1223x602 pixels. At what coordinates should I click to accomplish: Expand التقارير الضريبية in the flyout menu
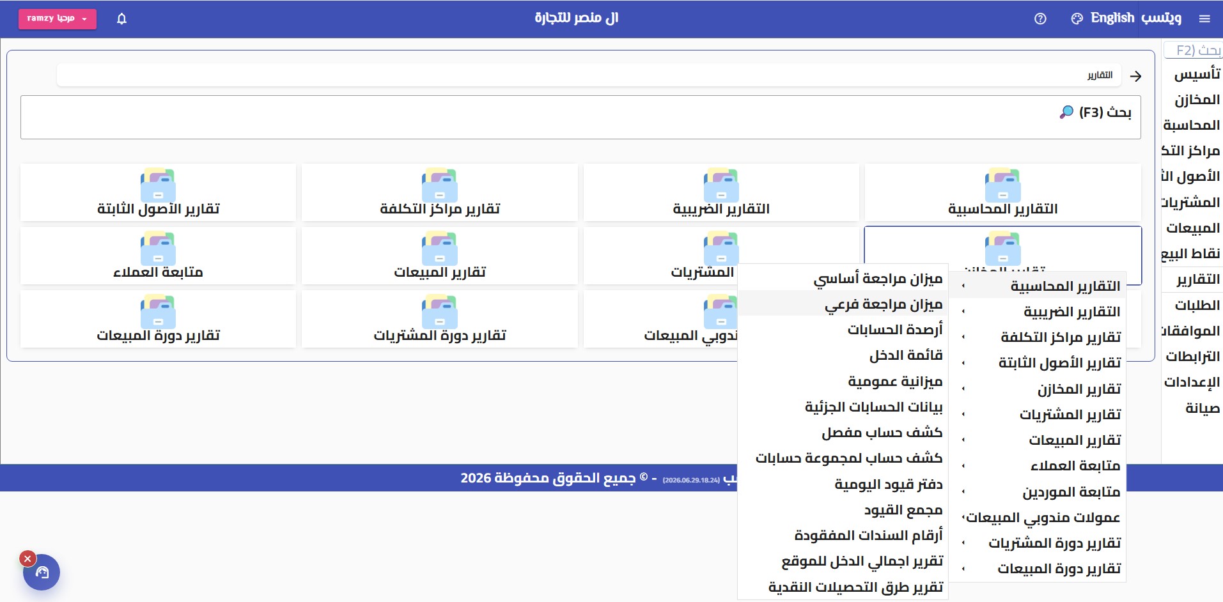tap(1037, 312)
